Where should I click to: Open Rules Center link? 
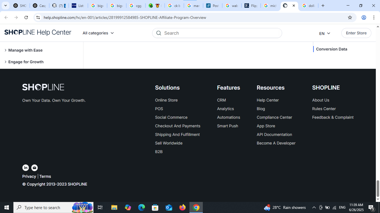tap(324, 109)
